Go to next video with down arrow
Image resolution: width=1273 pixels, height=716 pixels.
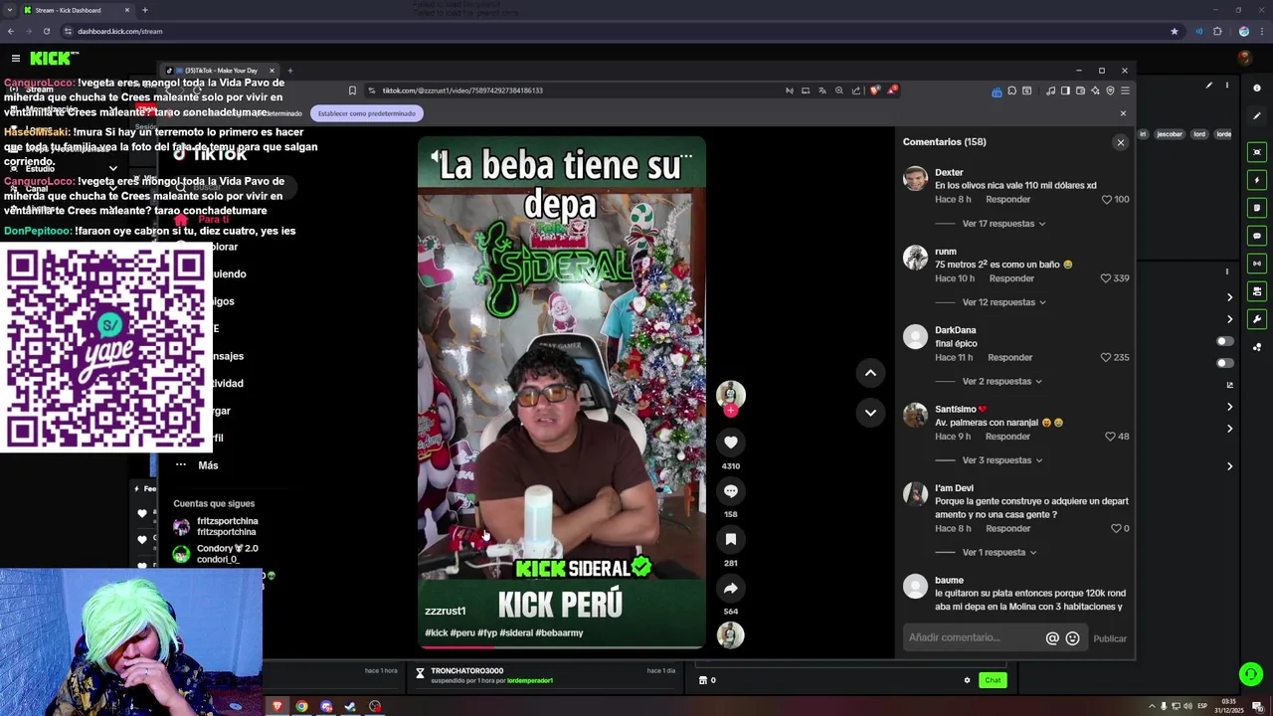coord(870,413)
